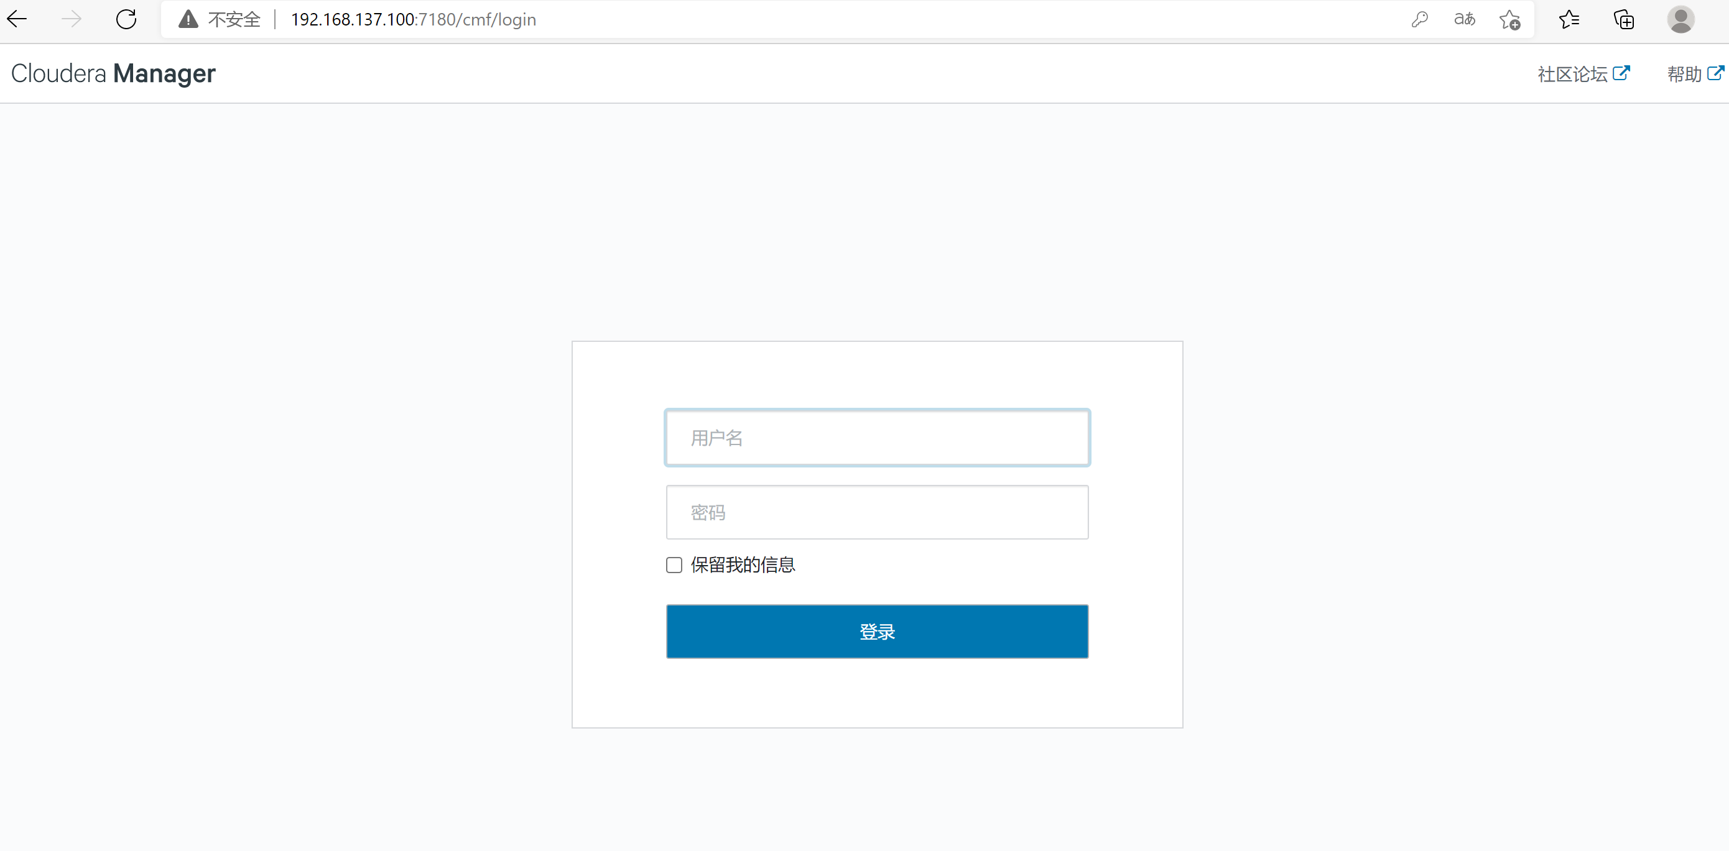Click the not-secure warning triangle
1729x851 pixels.
click(x=188, y=19)
